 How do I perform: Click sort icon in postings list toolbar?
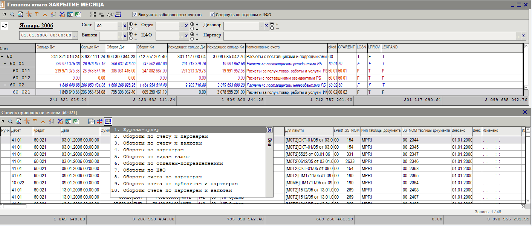click(52, 122)
